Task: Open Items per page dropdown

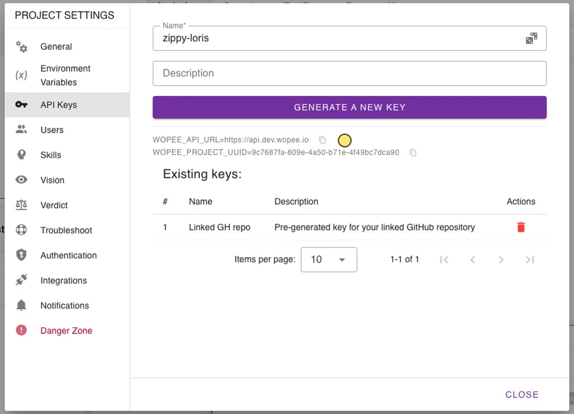Action: click(329, 260)
